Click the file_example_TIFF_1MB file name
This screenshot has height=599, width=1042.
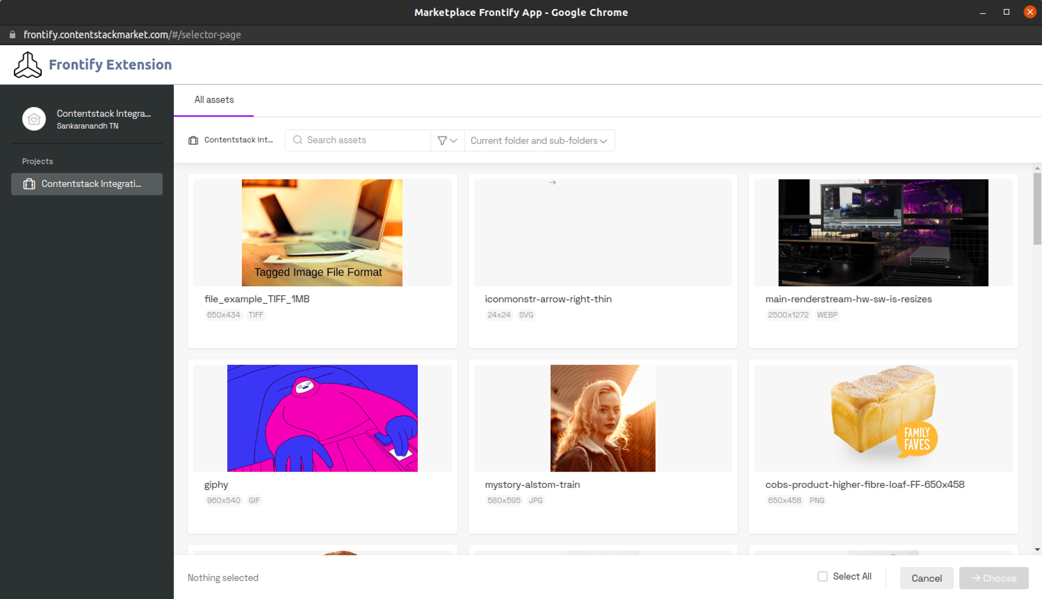[x=257, y=299]
